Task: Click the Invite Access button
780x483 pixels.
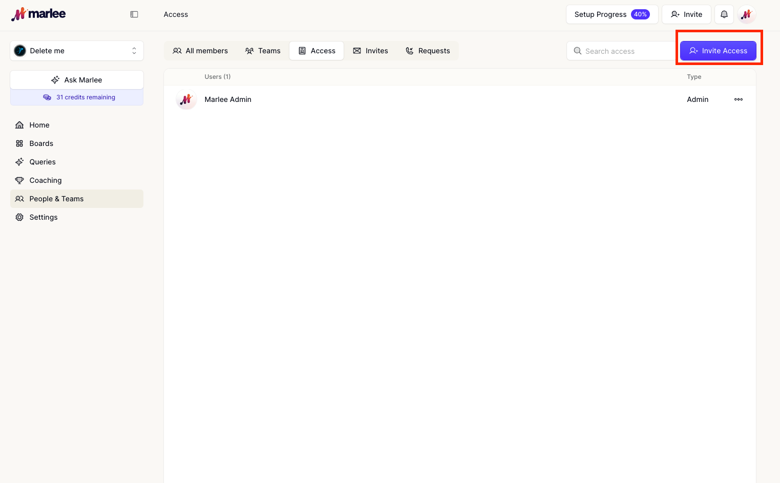Action: coord(718,51)
